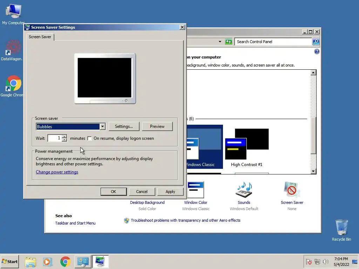Click the Action Center flag tray icon

pyautogui.click(x=309, y=262)
